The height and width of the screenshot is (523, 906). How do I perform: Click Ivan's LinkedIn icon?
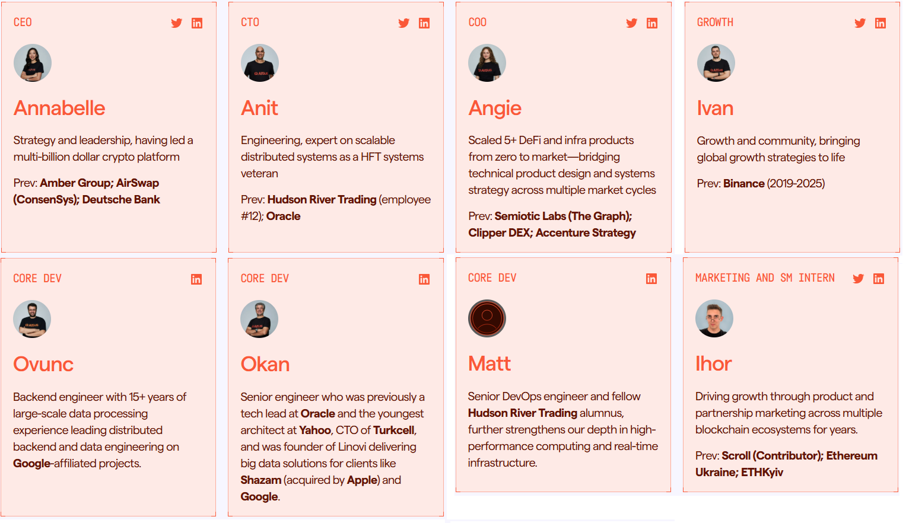[x=880, y=23]
